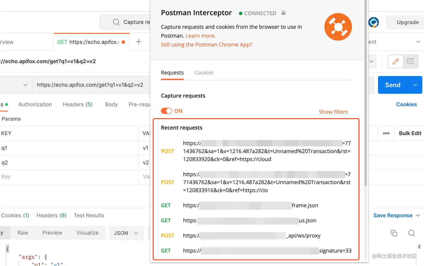
Task: Open the three-dot menu beside Bulk Edit
Action: (x=386, y=133)
